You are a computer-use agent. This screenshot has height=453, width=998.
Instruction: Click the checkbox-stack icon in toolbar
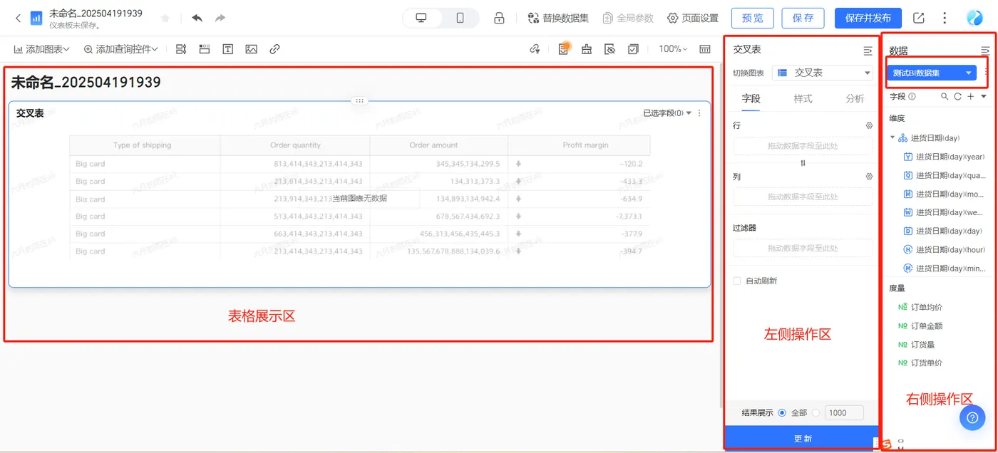pos(633,49)
